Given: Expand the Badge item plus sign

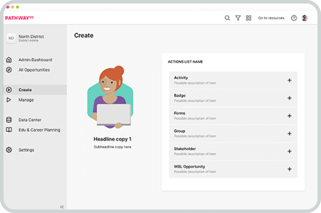Looking at the screenshot, I should pos(289,98).
